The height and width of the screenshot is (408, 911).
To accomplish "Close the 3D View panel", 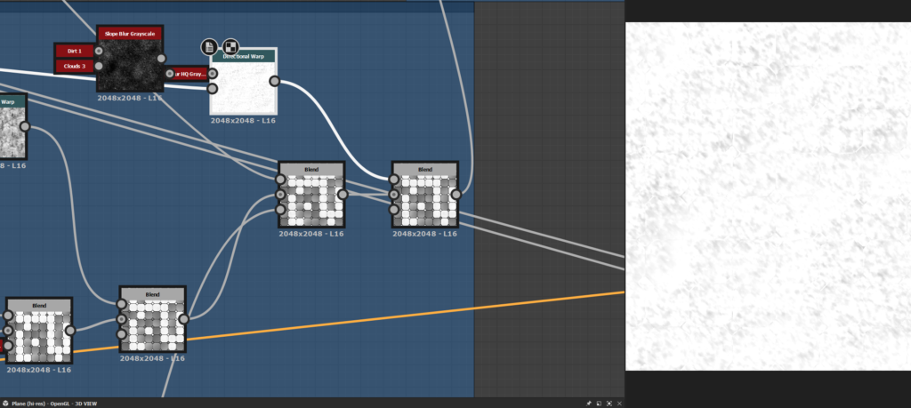I will coord(619,404).
